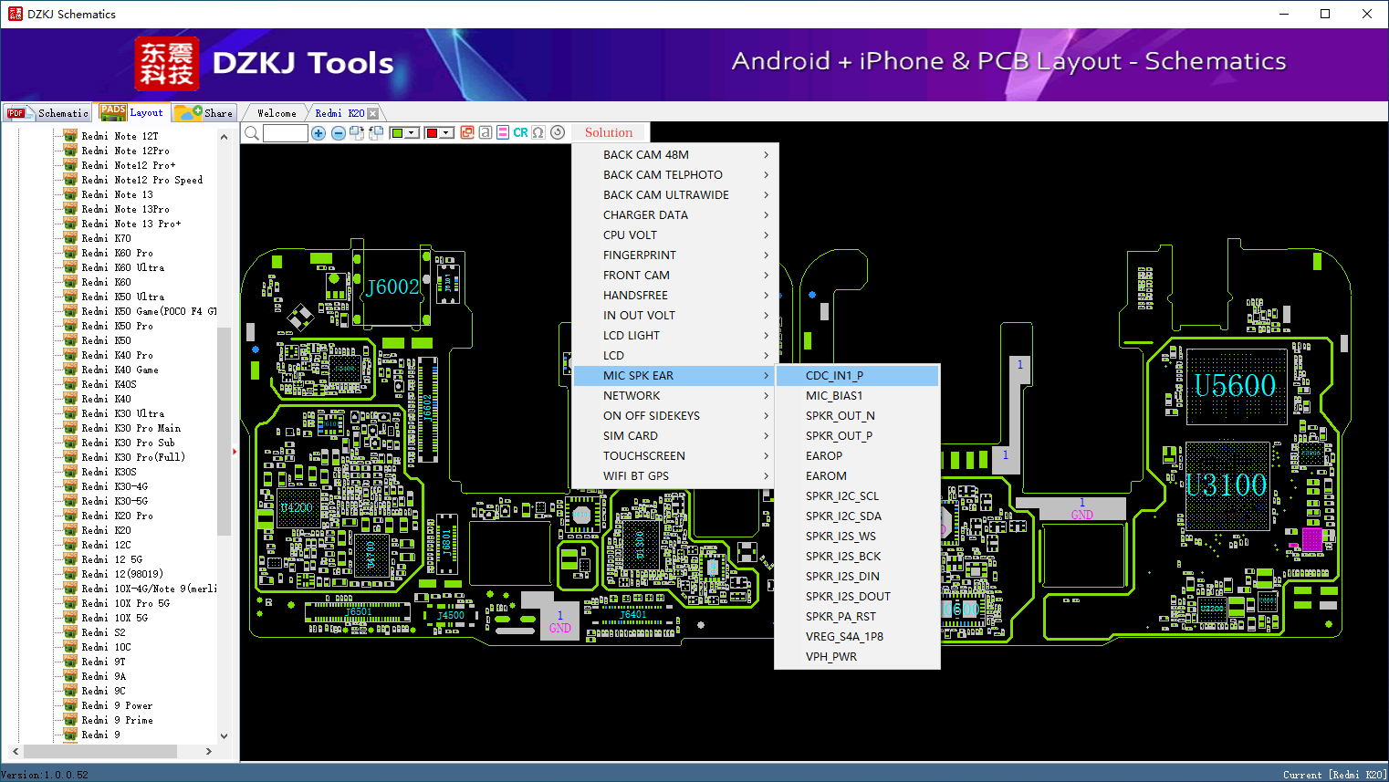The image size is (1389, 782).
Task: Select Redmi Note 12T in the tree
Action: pos(120,136)
